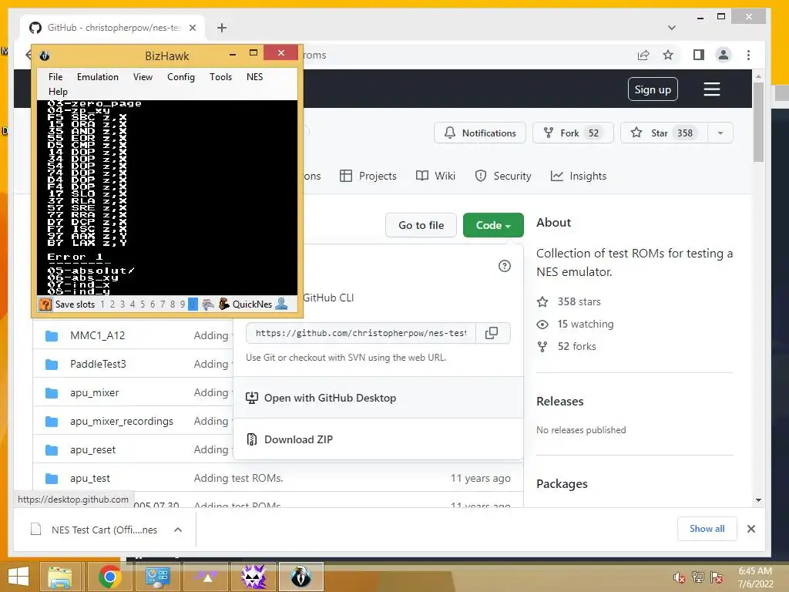Switch to the Insights tab
Viewport: 789px width, 592px height.
pyautogui.click(x=579, y=177)
